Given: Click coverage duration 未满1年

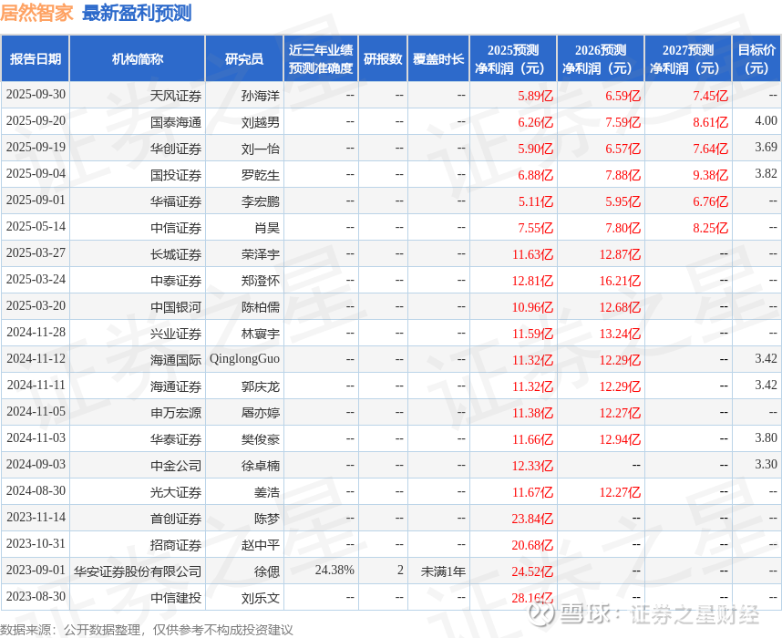Looking at the screenshot, I should pyautogui.click(x=443, y=571).
